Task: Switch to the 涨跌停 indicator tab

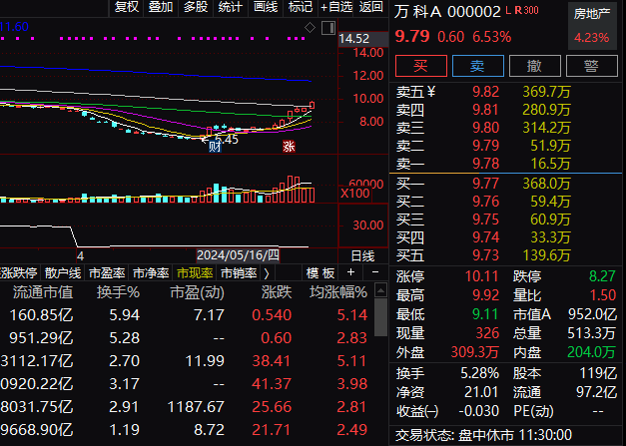Action: (x=19, y=273)
